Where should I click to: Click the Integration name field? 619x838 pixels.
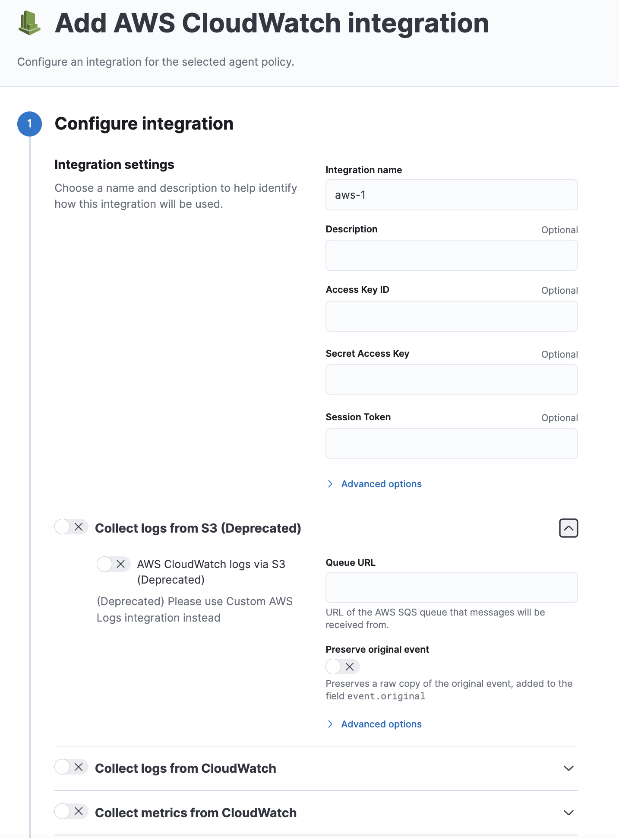pos(452,195)
